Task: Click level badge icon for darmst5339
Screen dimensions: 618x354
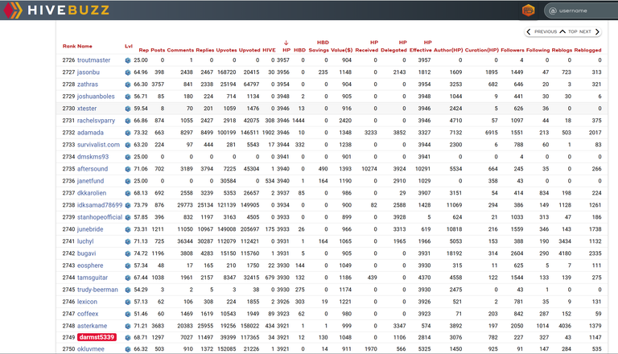Action: tap(128, 338)
